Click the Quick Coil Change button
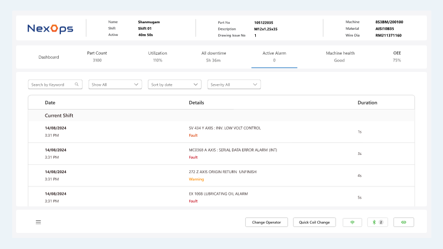Viewport: 443px width, 249px height. (315, 222)
